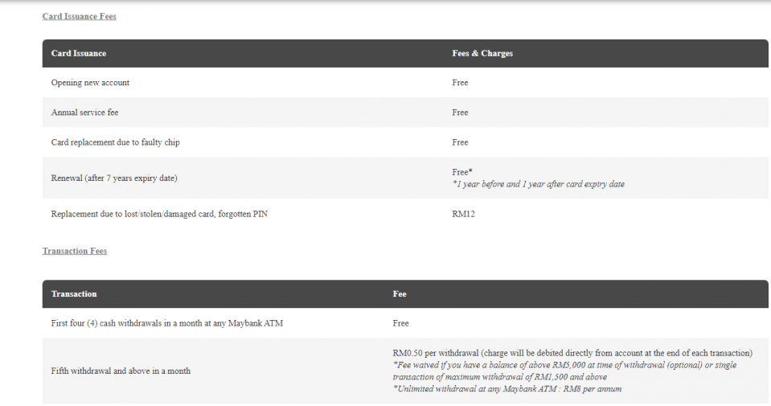
Task: Click Fifth withdrawal and above row label
Action: click(121, 371)
